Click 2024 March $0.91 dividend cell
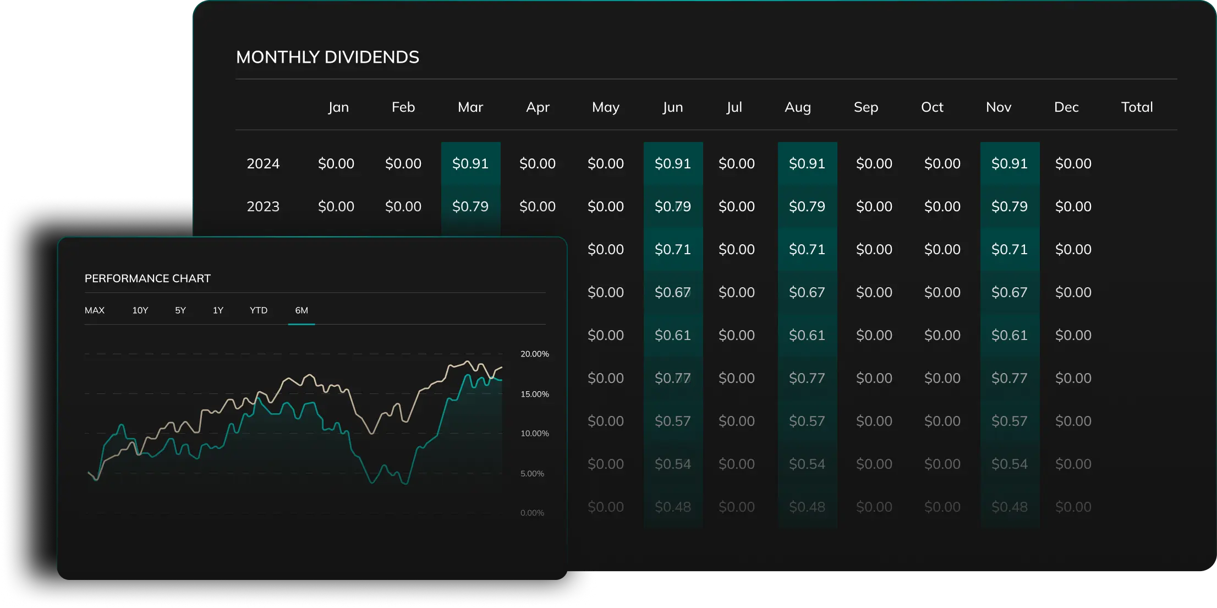The height and width of the screenshot is (608, 1217). tap(470, 164)
